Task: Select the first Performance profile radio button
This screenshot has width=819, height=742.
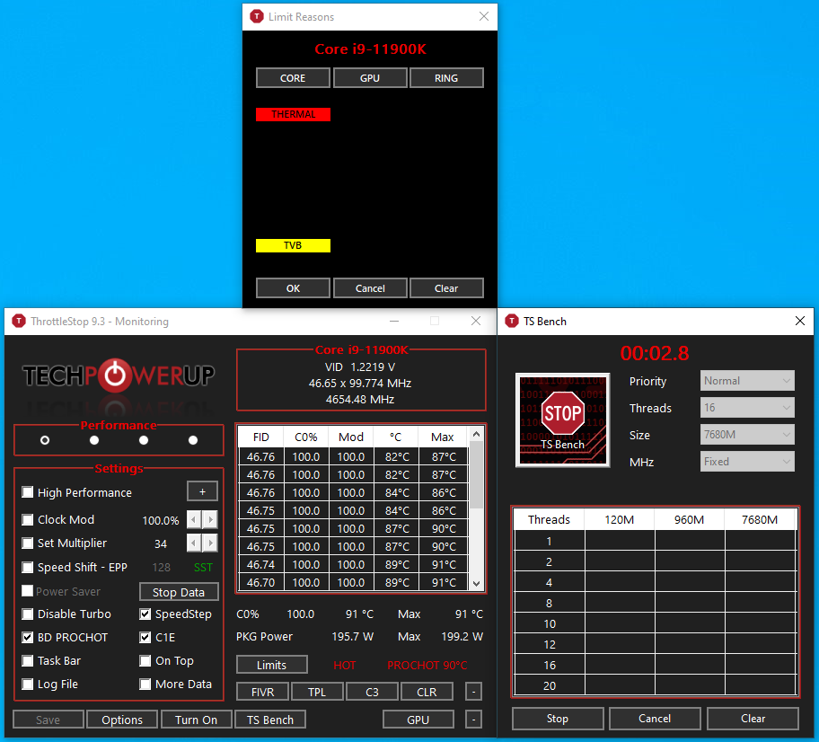Action: (45, 440)
